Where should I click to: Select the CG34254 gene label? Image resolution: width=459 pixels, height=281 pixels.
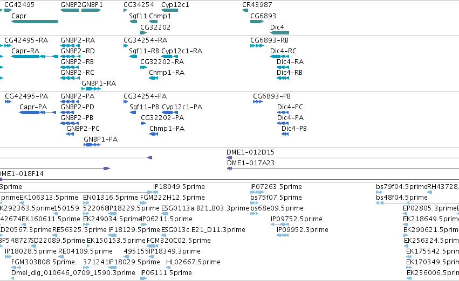coord(139,5)
